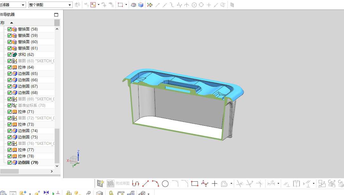The image size is (344, 195).
Task: Click the mirror curve icon in bottom toolbar
Action: (46, 192)
